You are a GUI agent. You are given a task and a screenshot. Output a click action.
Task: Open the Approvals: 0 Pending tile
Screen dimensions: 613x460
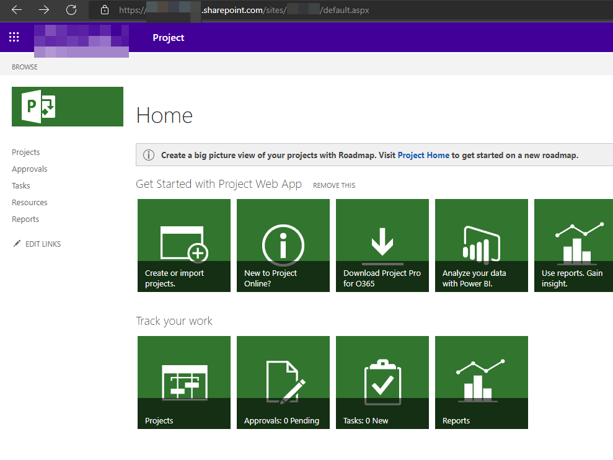[x=283, y=383]
